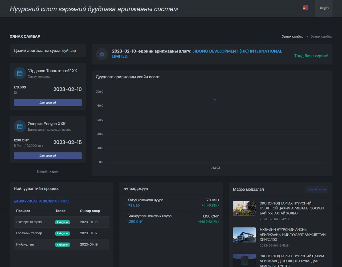Click the Mongolian flag language icon
The width and height of the screenshot is (342, 267).
(x=306, y=8)
